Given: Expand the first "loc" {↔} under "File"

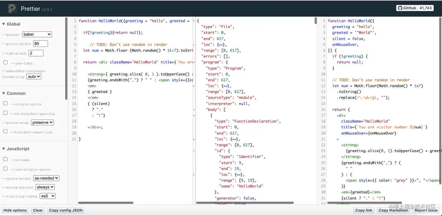Looking at the screenshot, I should click(x=221, y=44).
